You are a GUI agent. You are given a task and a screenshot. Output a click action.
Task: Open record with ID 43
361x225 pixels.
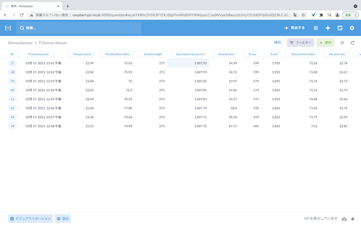pos(12,117)
